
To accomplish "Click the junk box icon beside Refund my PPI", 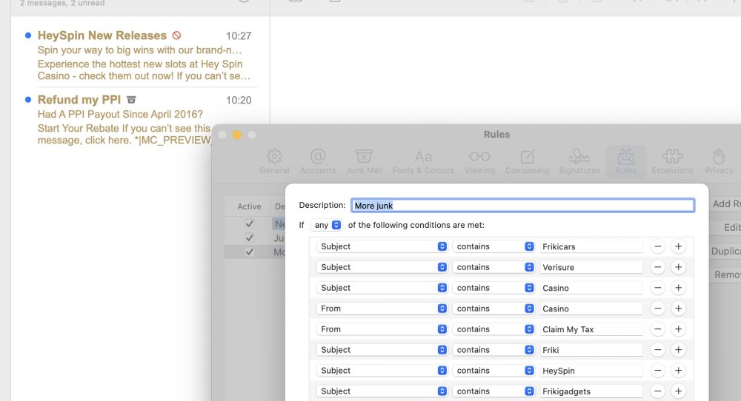I will [131, 100].
